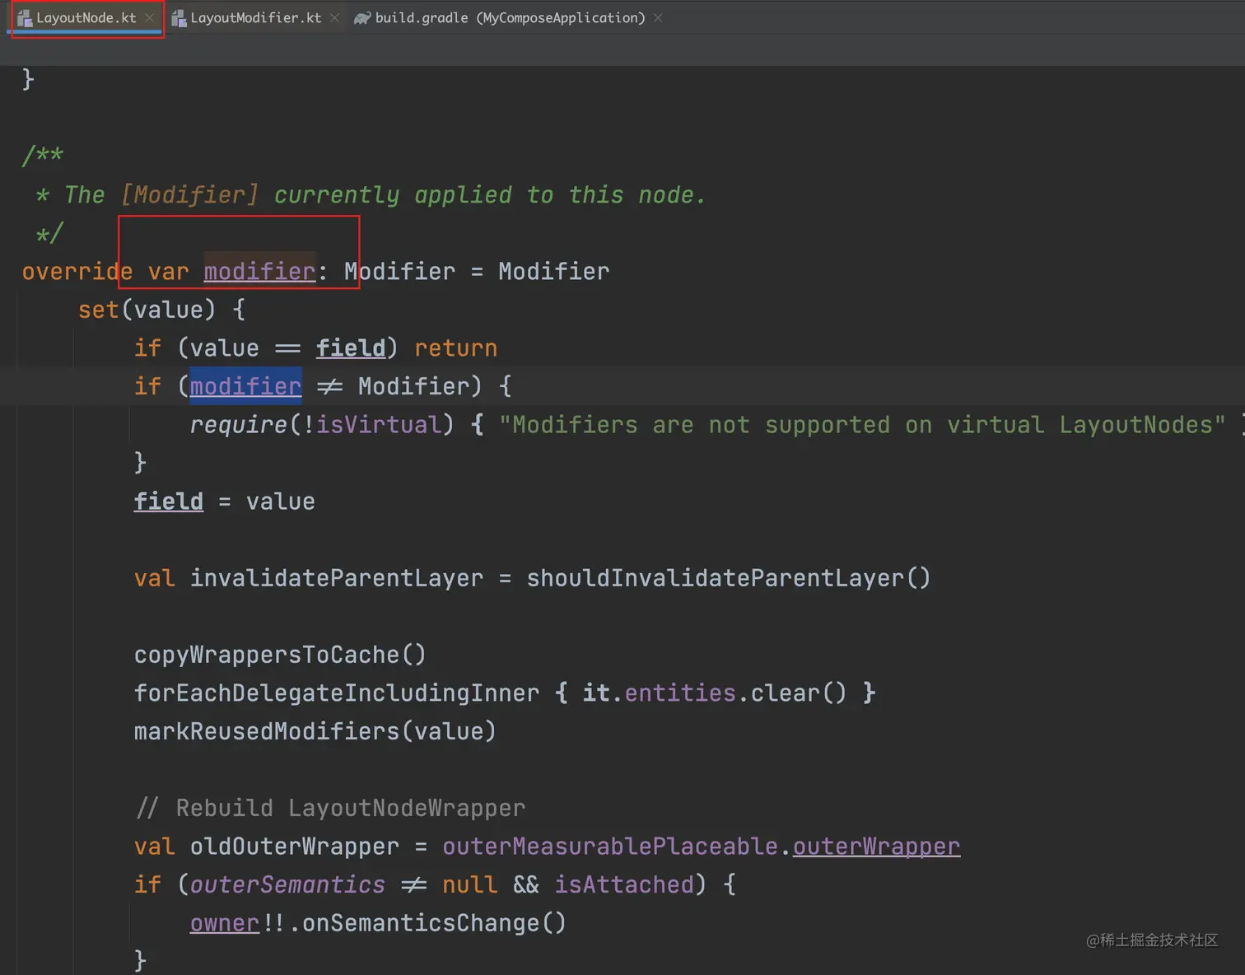This screenshot has height=975, width=1245.
Task: Click the underlined 'outerWrapper' property
Action: click(x=876, y=846)
